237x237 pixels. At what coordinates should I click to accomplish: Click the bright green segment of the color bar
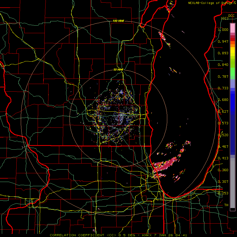(233, 72)
